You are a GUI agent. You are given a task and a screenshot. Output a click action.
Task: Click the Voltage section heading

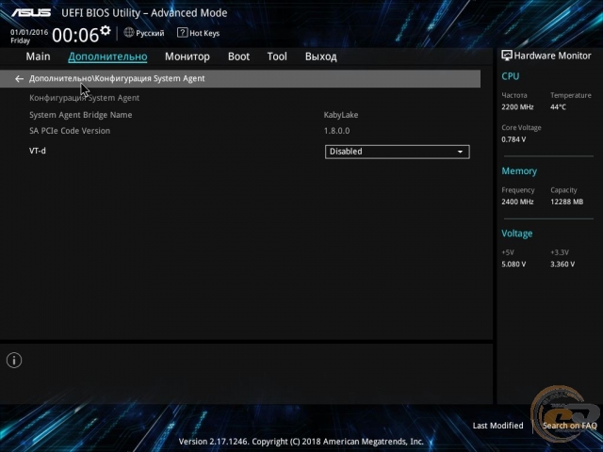[517, 234]
